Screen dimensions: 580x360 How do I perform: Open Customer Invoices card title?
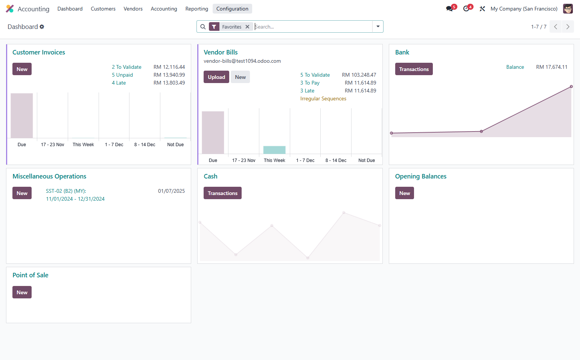(39, 52)
